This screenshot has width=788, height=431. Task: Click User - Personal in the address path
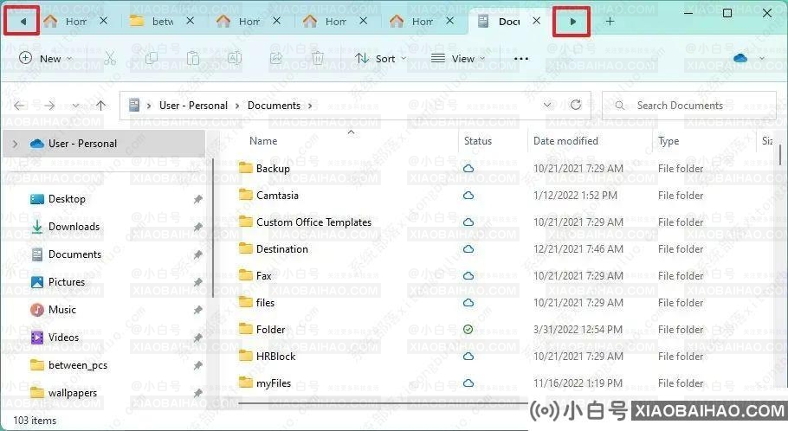tap(193, 106)
